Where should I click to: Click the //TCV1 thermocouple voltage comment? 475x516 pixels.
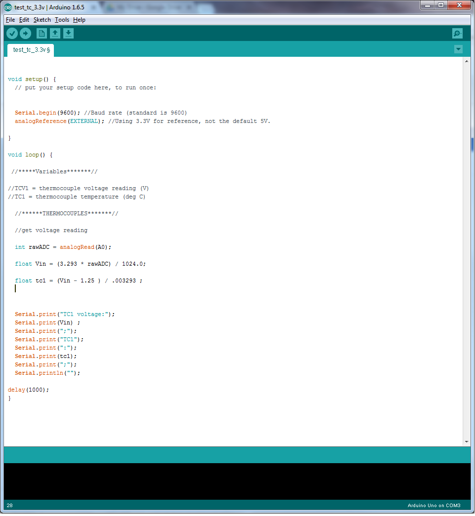pyautogui.click(x=79, y=189)
